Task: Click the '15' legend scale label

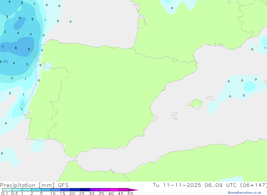Action: pyautogui.click(x=62, y=193)
